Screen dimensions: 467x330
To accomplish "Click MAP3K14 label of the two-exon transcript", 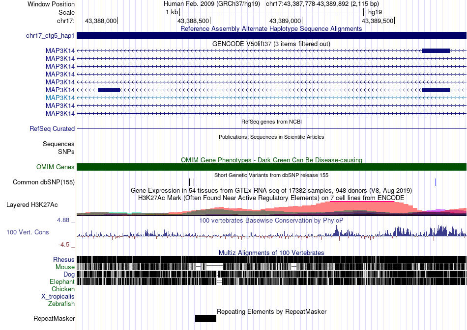I will point(60,90).
